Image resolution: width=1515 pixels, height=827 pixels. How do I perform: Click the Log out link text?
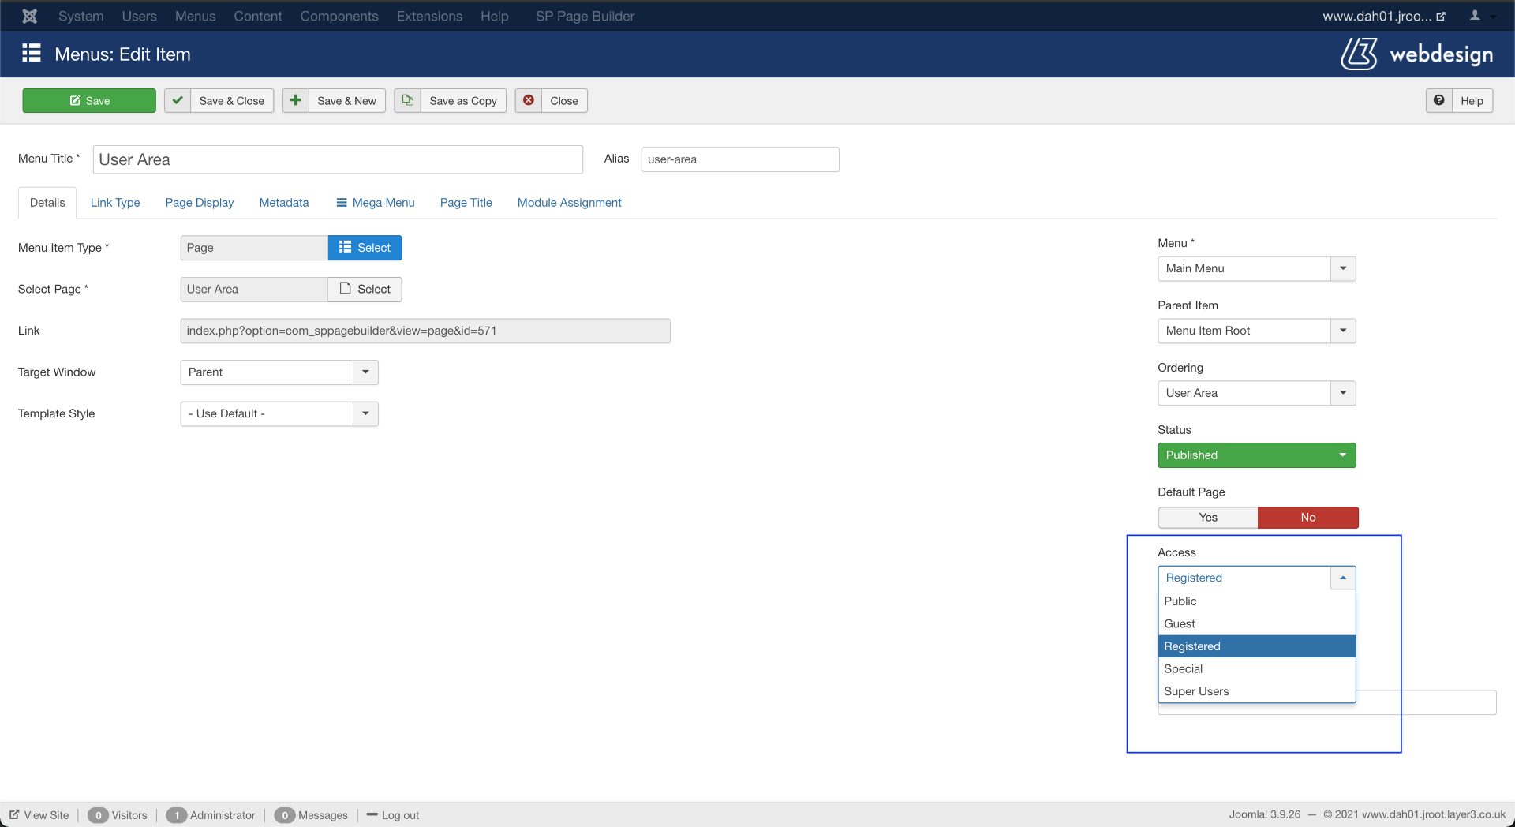tap(400, 815)
